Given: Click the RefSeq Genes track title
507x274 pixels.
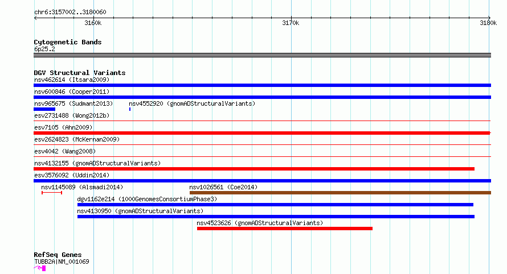Looking at the screenshot, I should coord(58,255).
